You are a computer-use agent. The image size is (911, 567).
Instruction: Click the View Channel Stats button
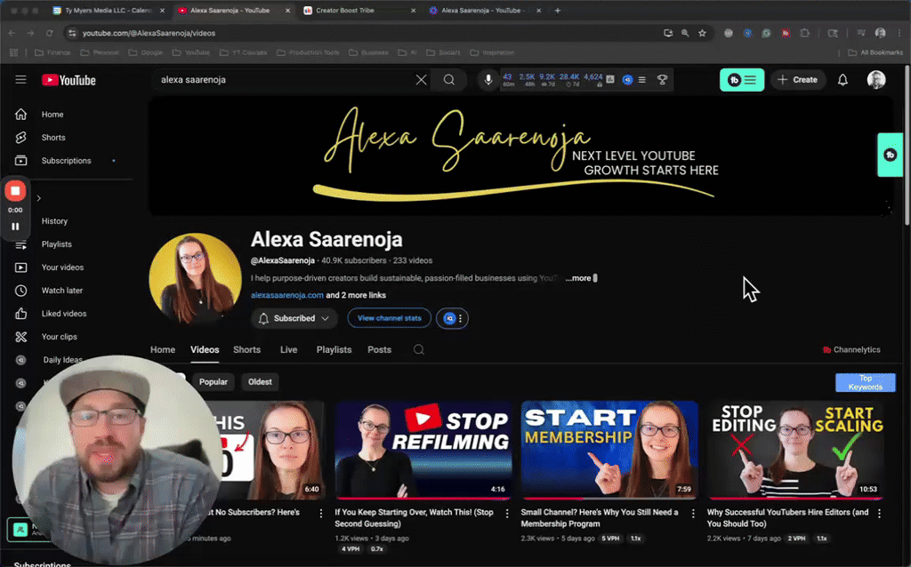389,318
